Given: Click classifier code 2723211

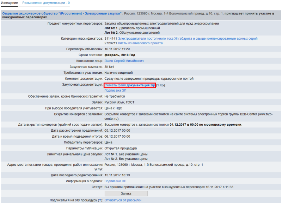Looking at the screenshot, I should pos(111,43).
